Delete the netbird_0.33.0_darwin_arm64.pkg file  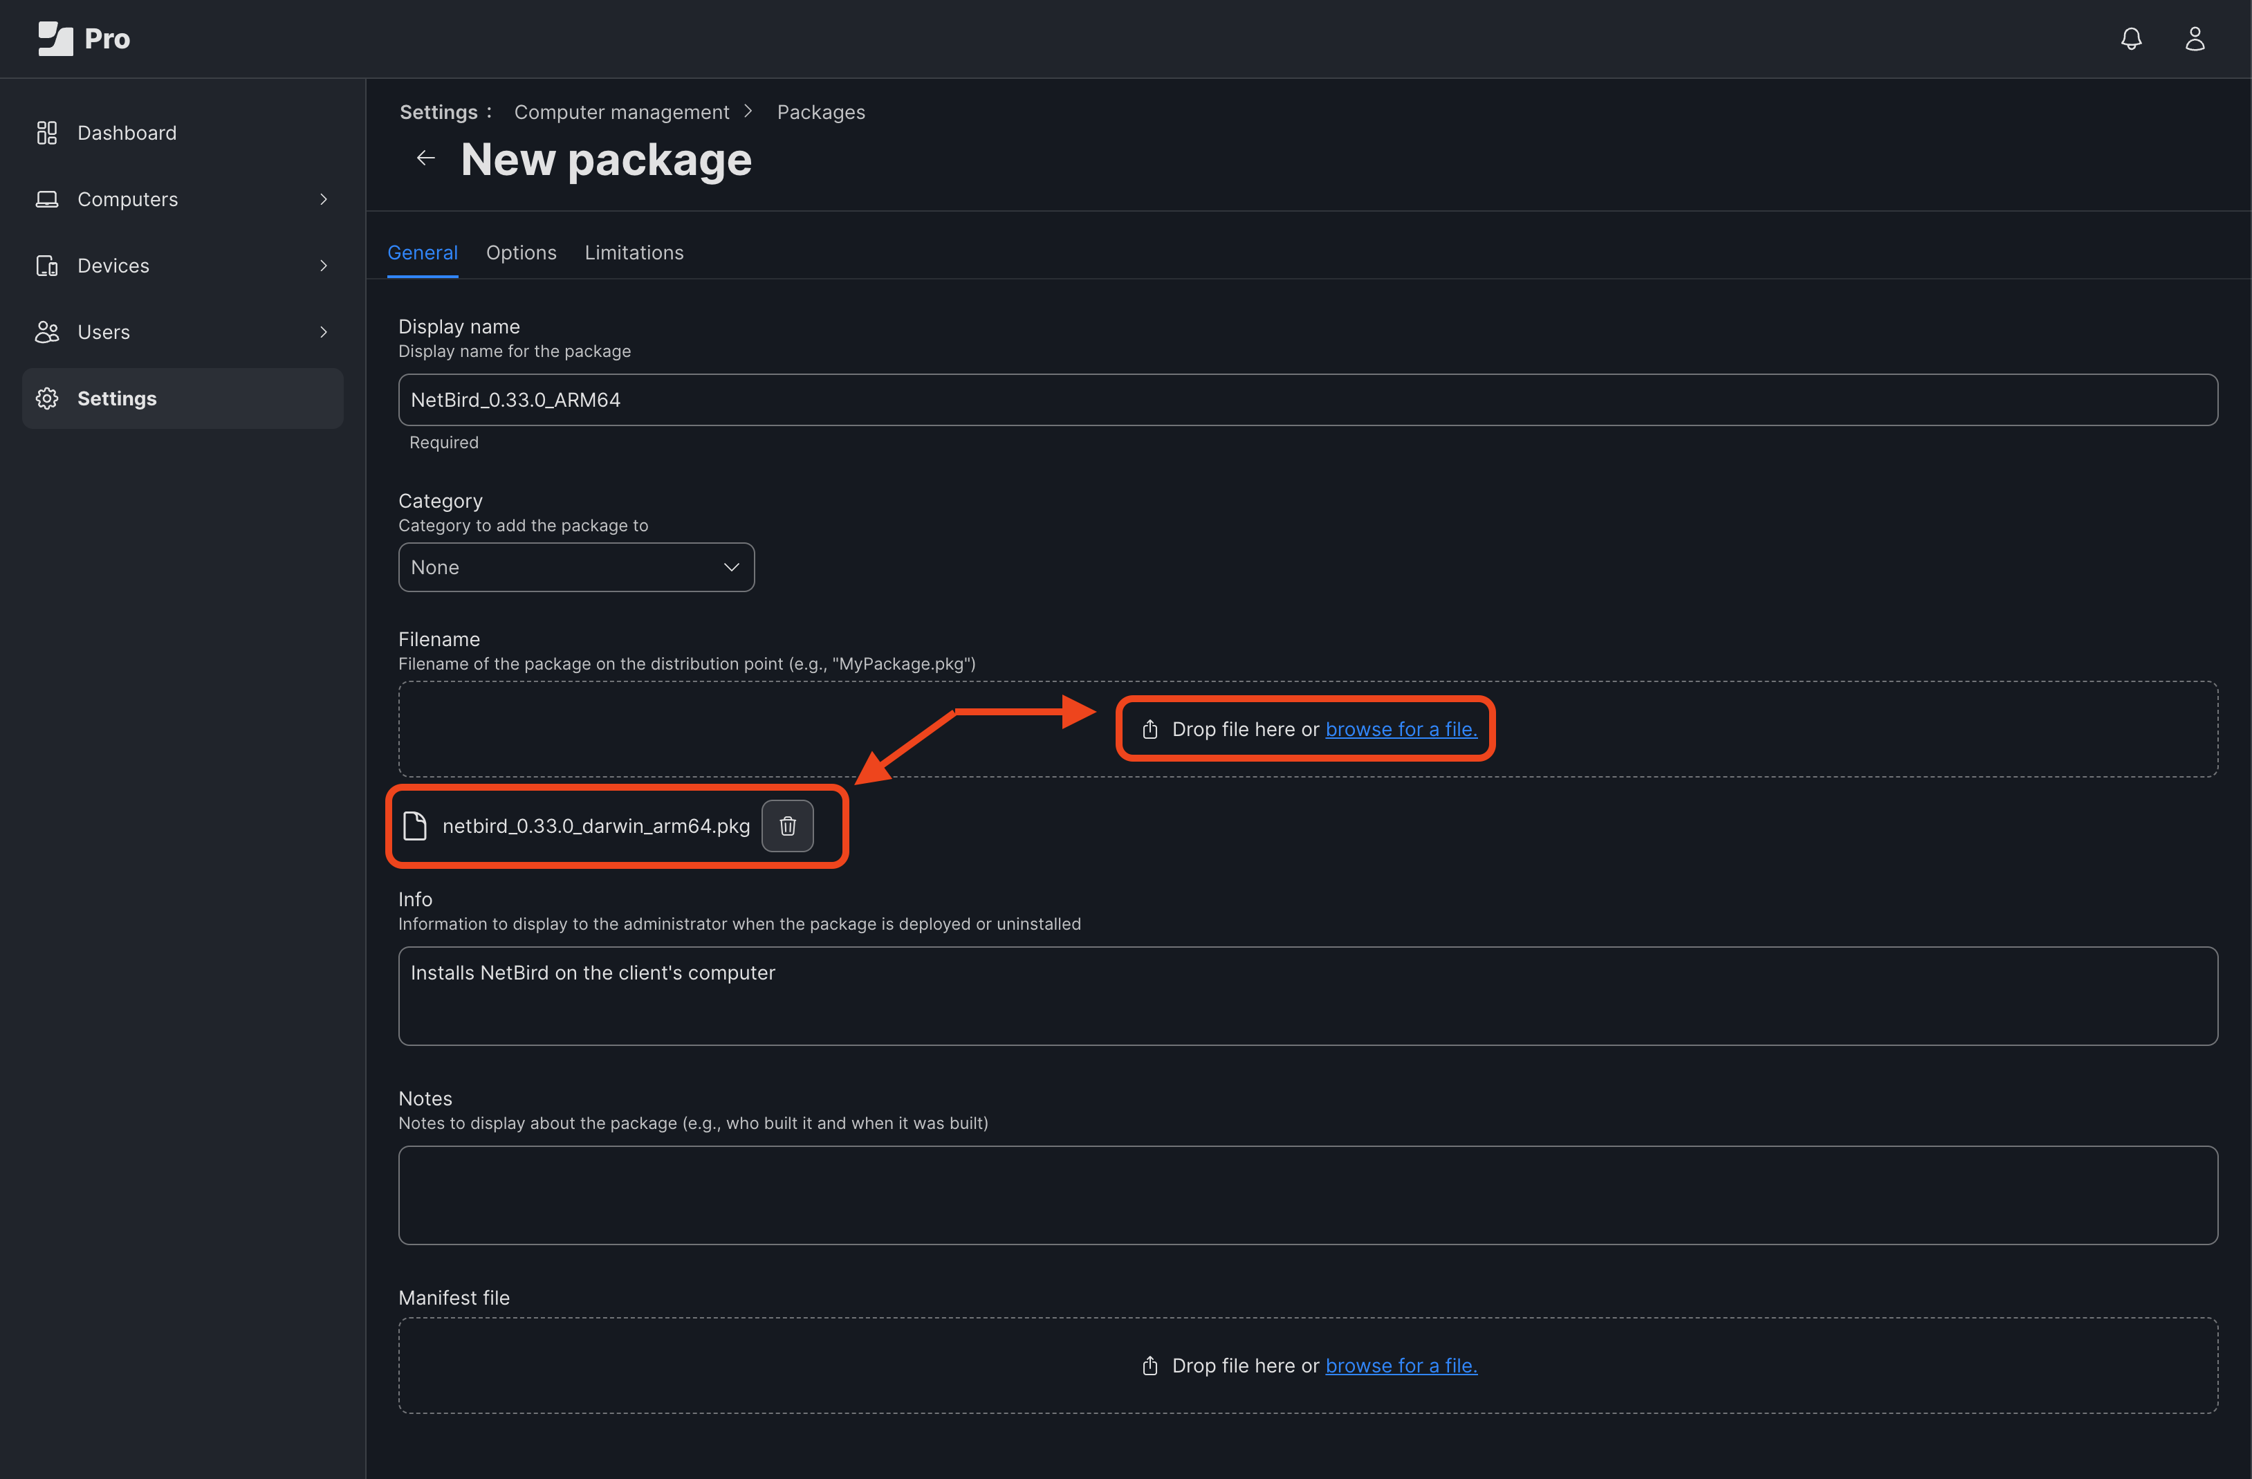coord(787,825)
